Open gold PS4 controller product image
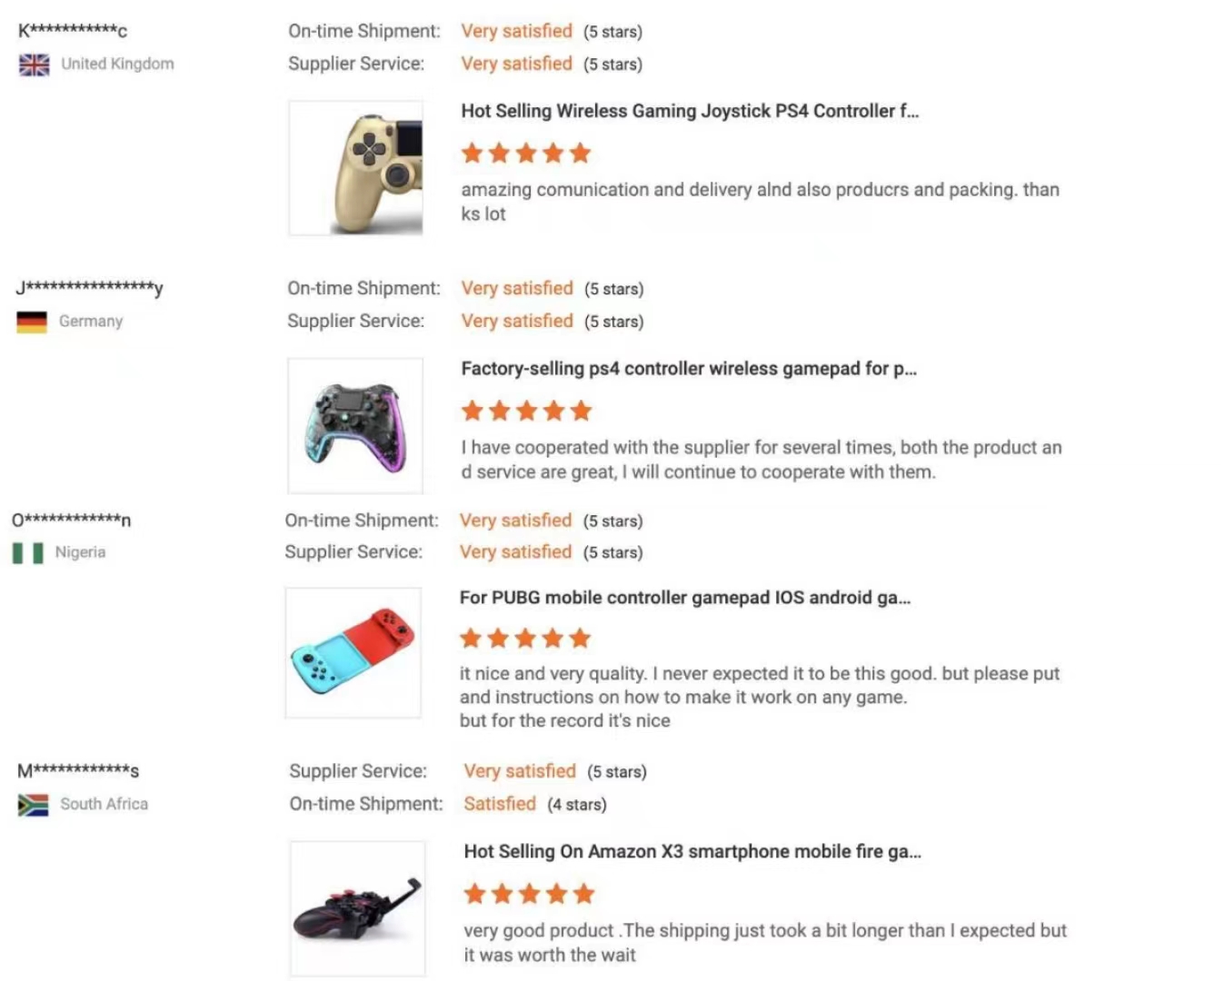Viewport: 1224px width, 981px height. pos(356,168)
